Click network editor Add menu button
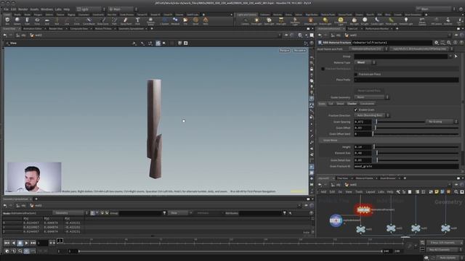The width and height of the screenshot is (465, 261). tap(323, 191)
